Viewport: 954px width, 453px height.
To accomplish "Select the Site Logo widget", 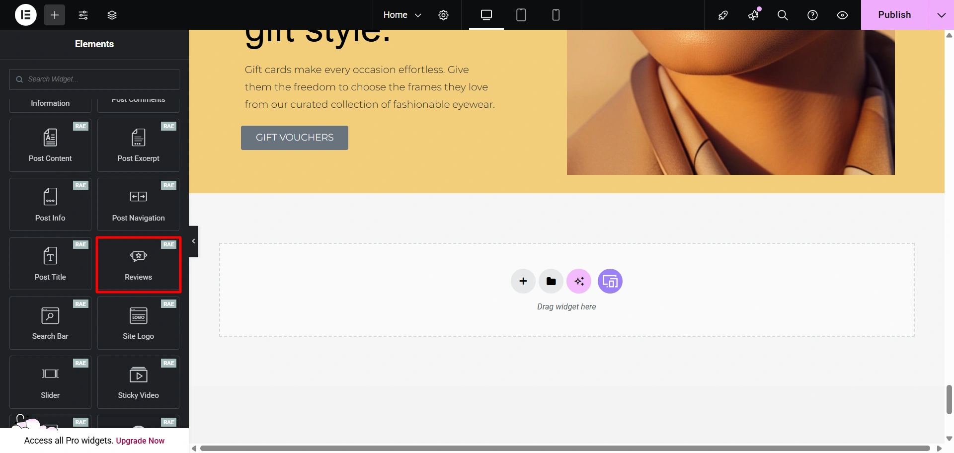I will click(x=138, y=323).
